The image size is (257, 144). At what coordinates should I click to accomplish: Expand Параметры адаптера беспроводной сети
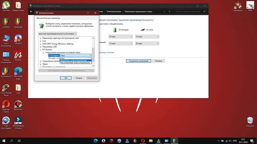(x=41, y=38)
